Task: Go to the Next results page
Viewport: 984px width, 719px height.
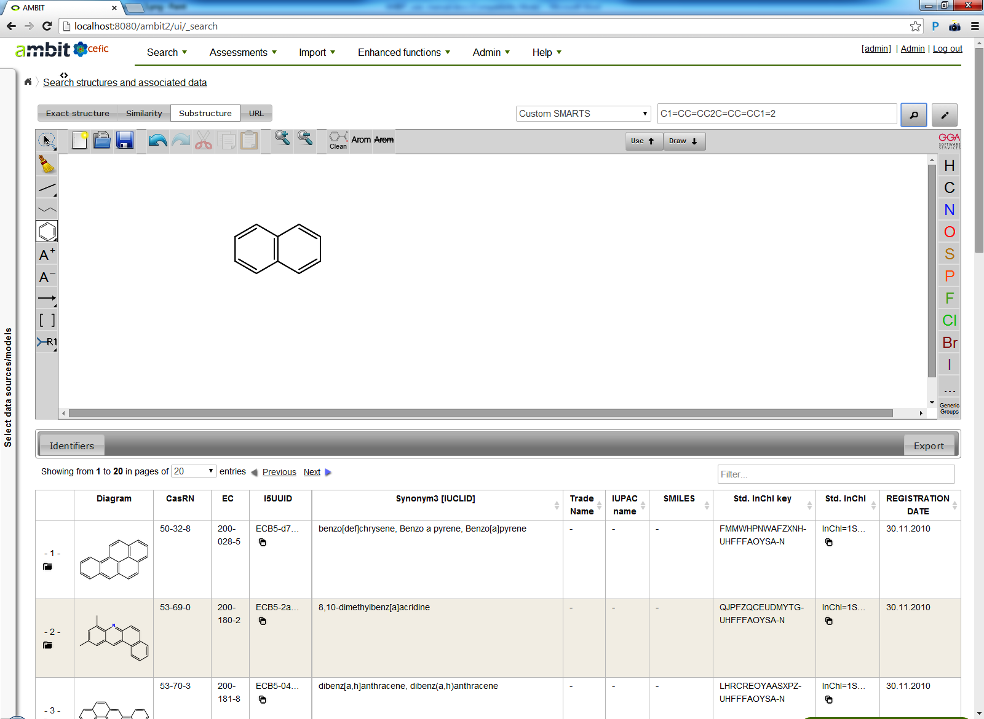Action: 312,472
